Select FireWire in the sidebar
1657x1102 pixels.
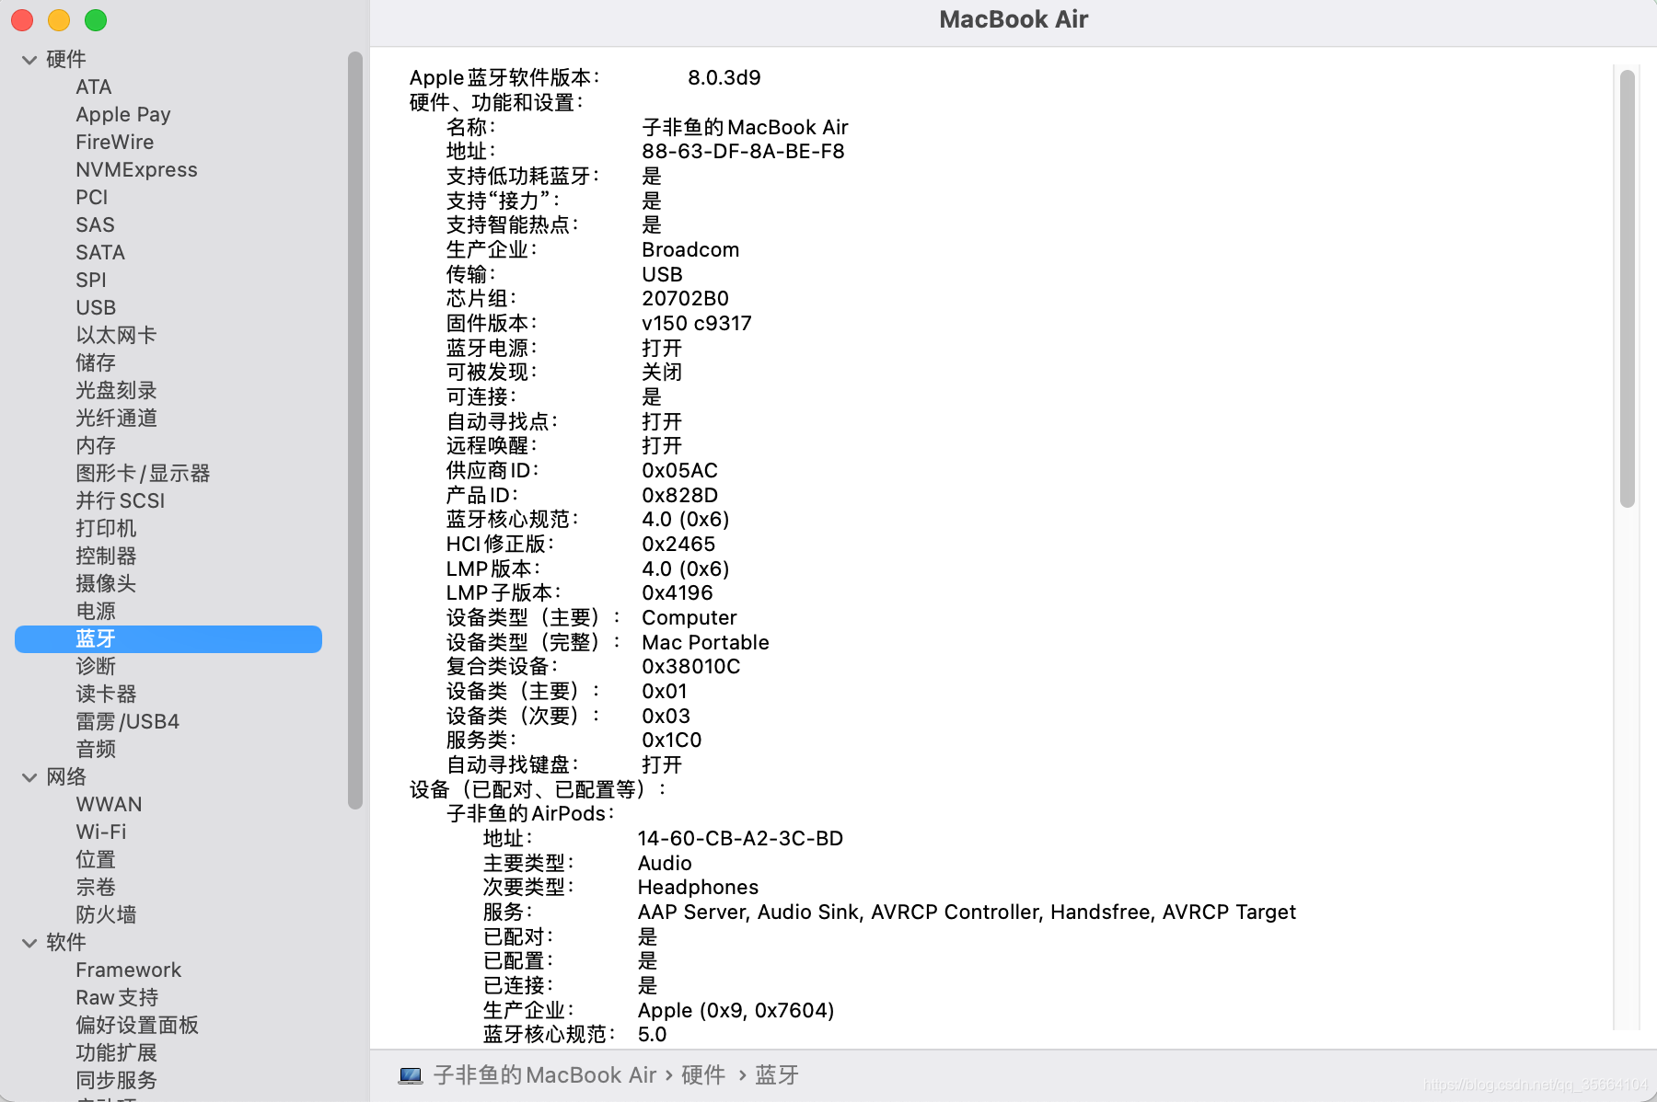[x=115, y=143]
